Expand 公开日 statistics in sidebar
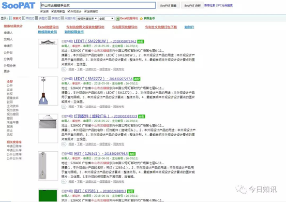Image resolution: width=286 pixels, height=202 pixels. tap(8, 52)
